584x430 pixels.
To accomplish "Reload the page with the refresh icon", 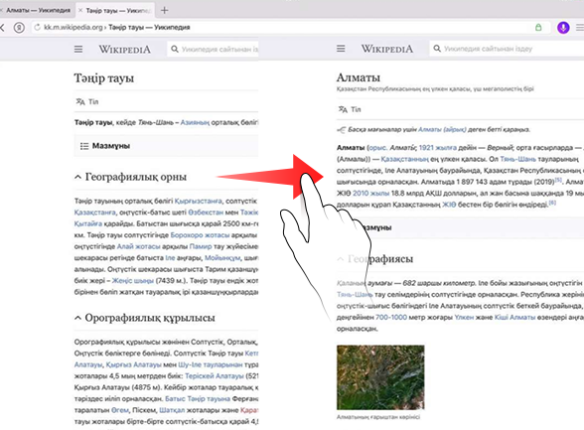I will pyautogui.click(x=38, y=28).
